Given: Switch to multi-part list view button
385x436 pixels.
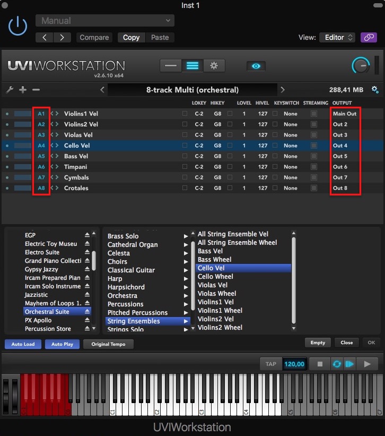Looking at the screenshot, I should [192, 66].
